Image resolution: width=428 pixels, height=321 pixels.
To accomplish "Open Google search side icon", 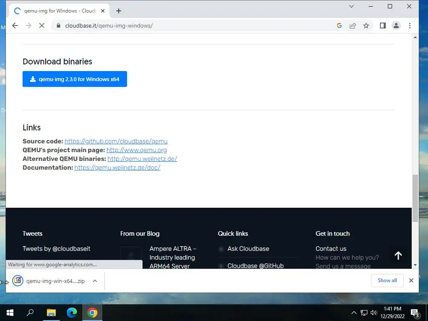I will tap(339, 25).
